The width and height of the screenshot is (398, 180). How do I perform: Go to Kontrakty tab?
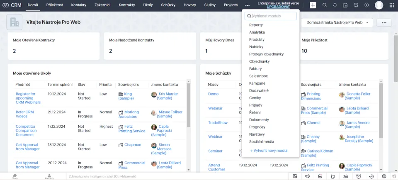click(127, 5)
